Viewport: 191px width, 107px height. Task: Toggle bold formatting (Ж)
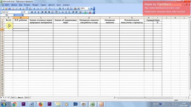click(32, 12)
